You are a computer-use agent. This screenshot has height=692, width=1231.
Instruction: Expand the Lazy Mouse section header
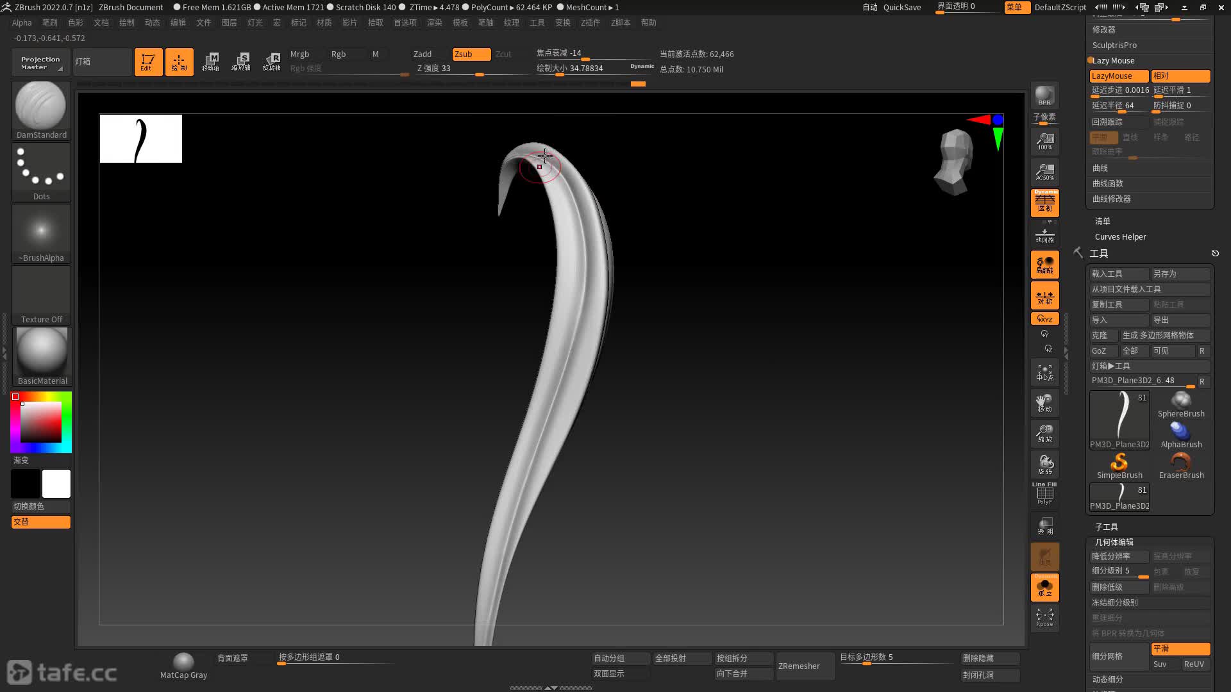[x=1114, y=60]
